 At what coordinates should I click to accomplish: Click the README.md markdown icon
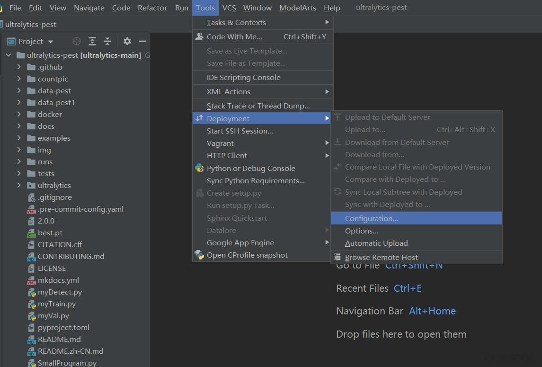pyautogui.click(x=31, y=340)
